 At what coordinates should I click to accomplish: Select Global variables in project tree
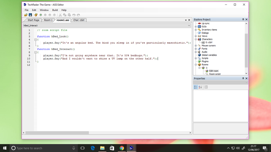click(x=209, y=55)
